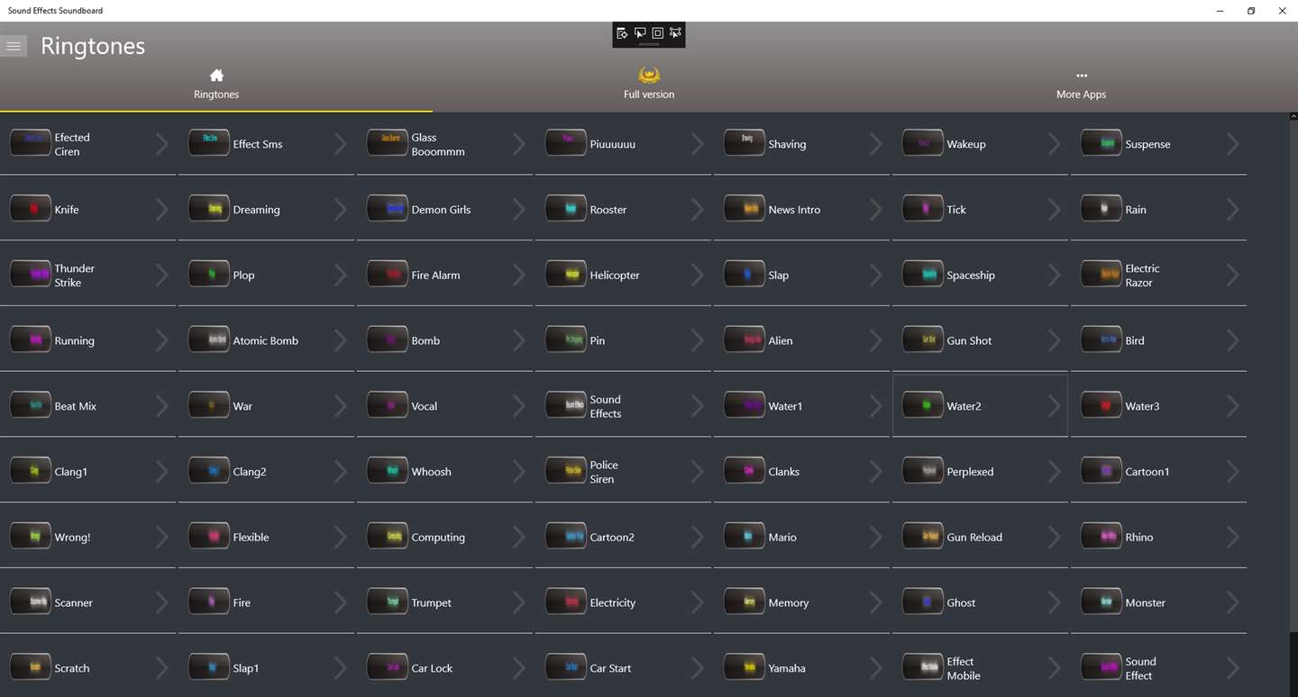Viewport: 1298px width, 697px height.
Task: Open the hamburger menu beside Ringtones
Action: click(14, 46)
